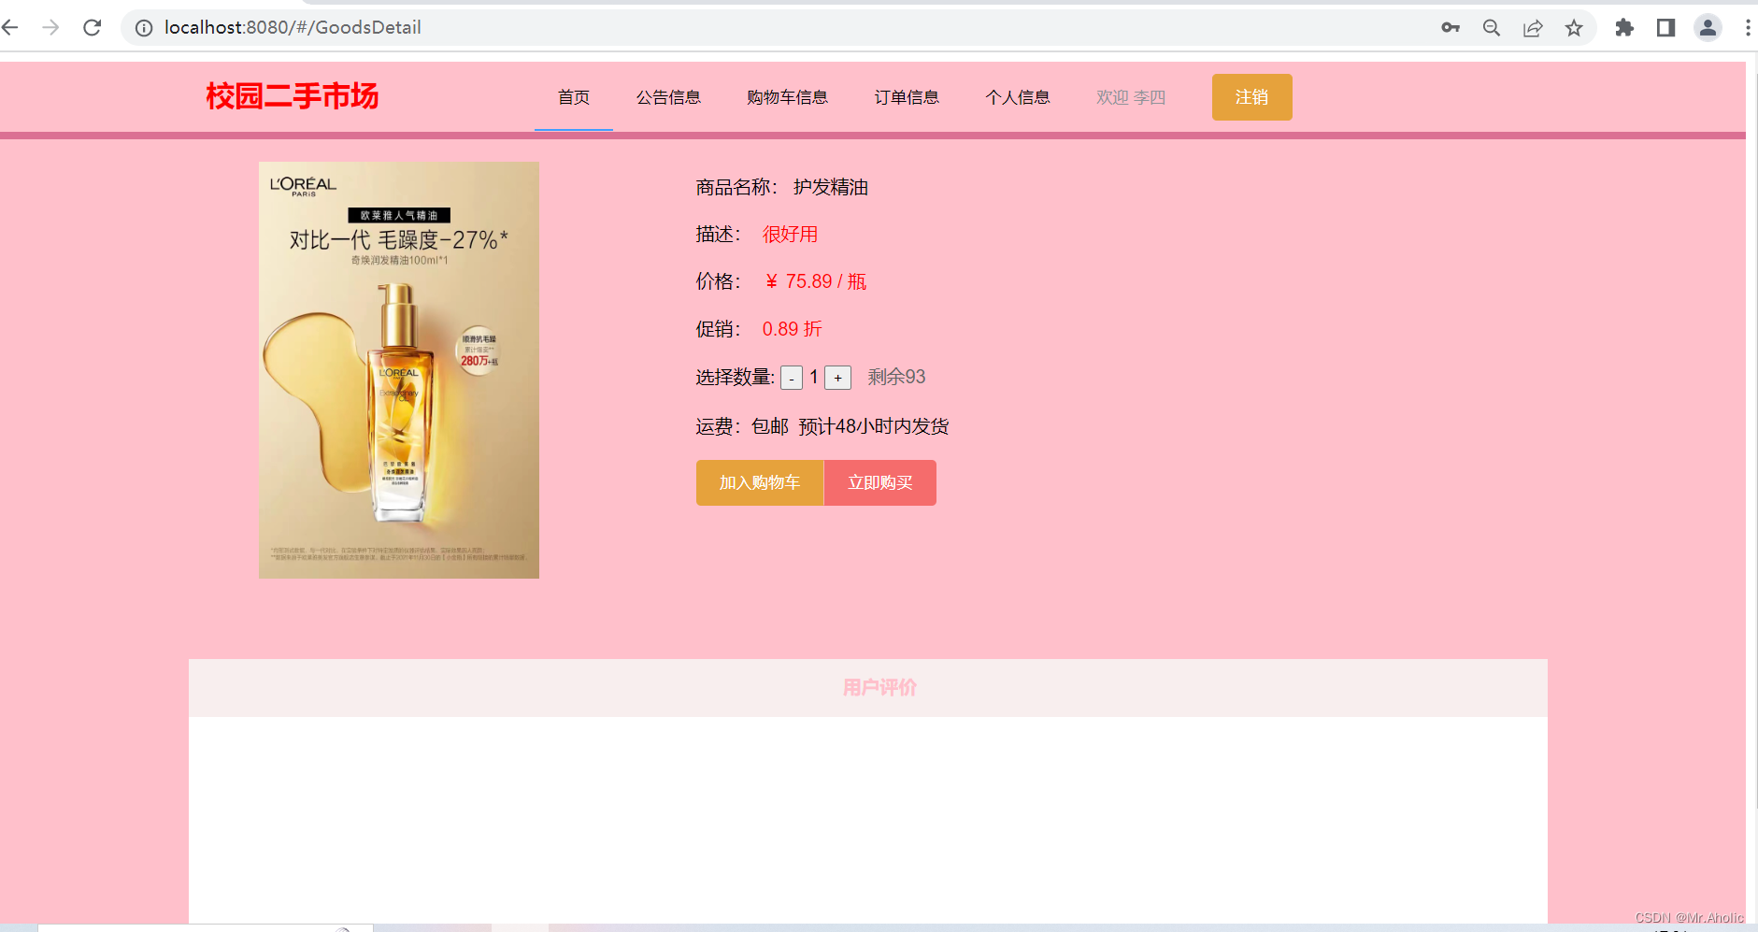Viewport: 1758px width, 932px height.
Task: Open 购物车信息 from the navigation
Action: click(786, 96)
